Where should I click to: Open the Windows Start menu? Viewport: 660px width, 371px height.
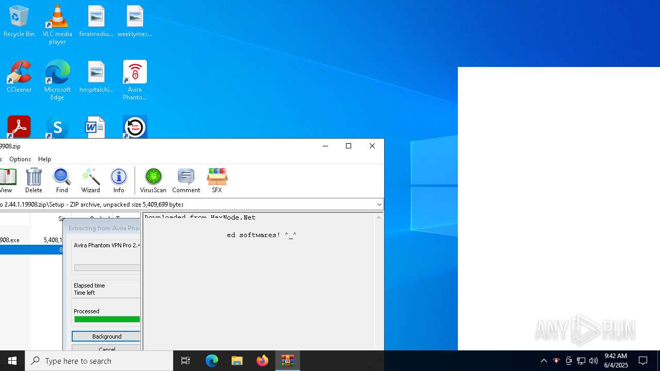coord(12,361)
